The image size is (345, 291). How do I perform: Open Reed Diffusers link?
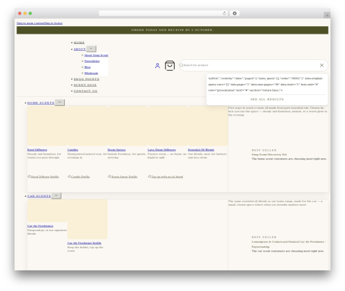tap(37, 150)
